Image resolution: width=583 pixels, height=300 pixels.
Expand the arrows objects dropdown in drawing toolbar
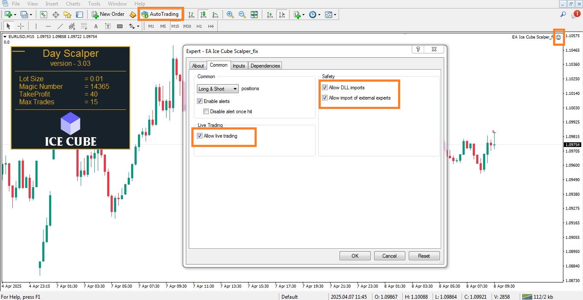click(138, 26)
